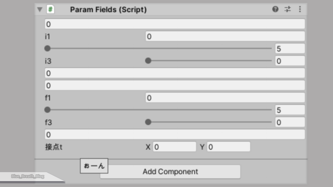Open the component help reference icon
Screen dimensions: 333x187
click(x=275, y=9)
